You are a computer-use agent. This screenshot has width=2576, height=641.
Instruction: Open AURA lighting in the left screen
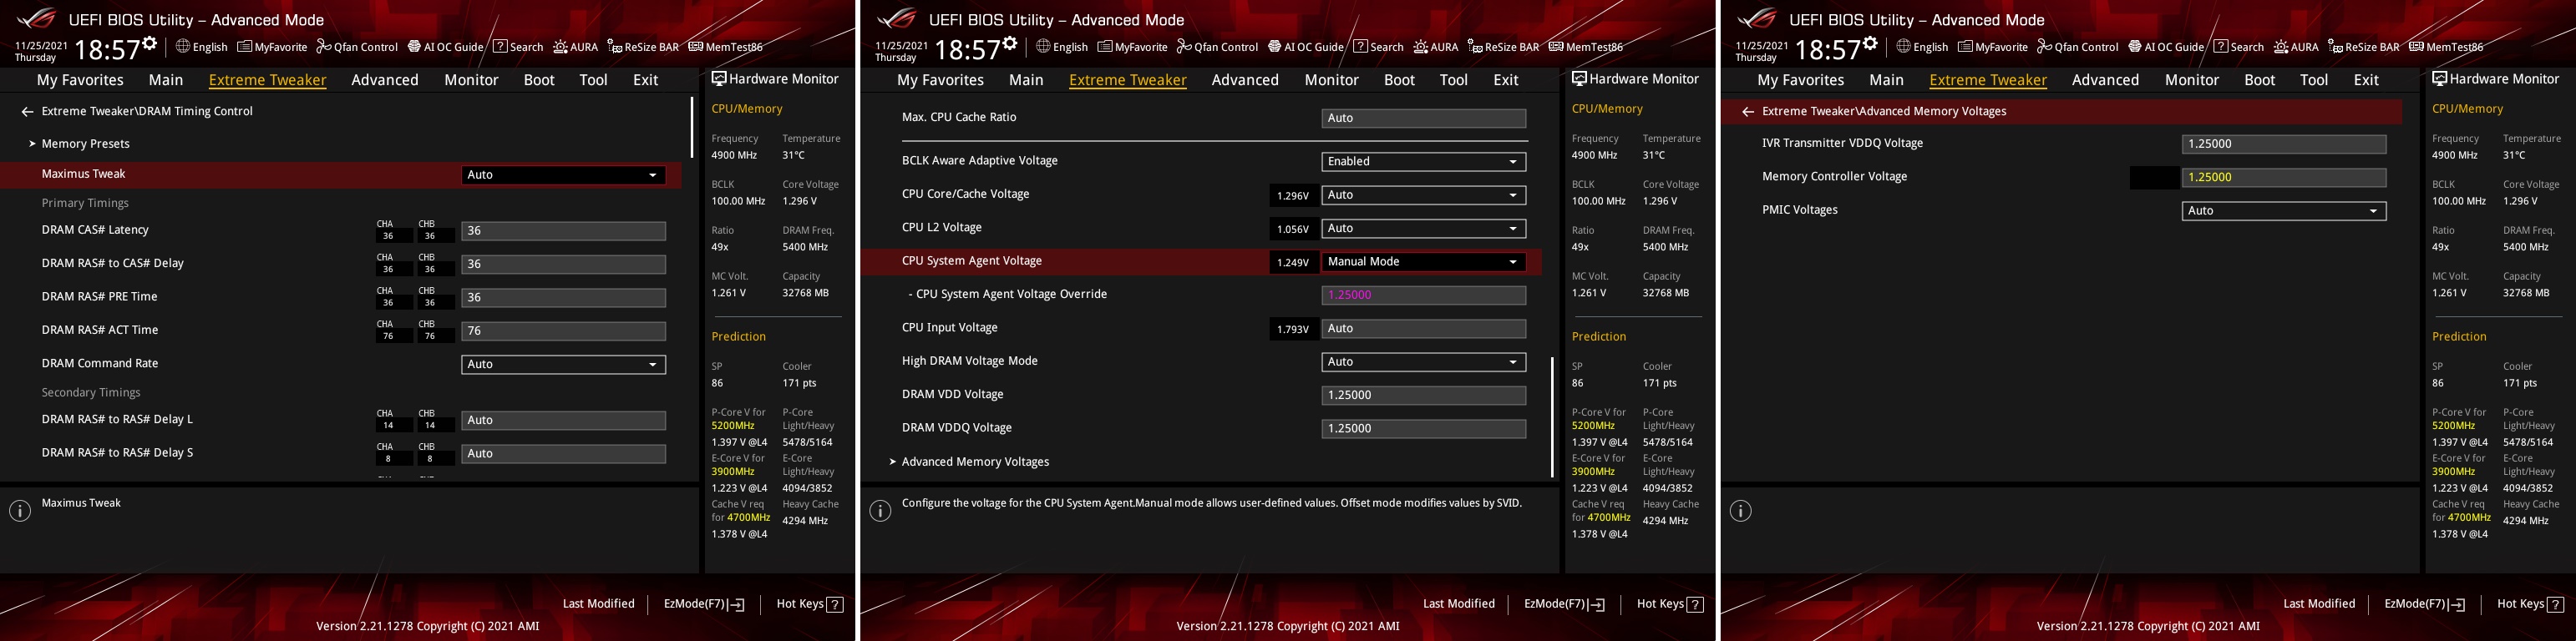pyautogui.click(x=576, y=47)
